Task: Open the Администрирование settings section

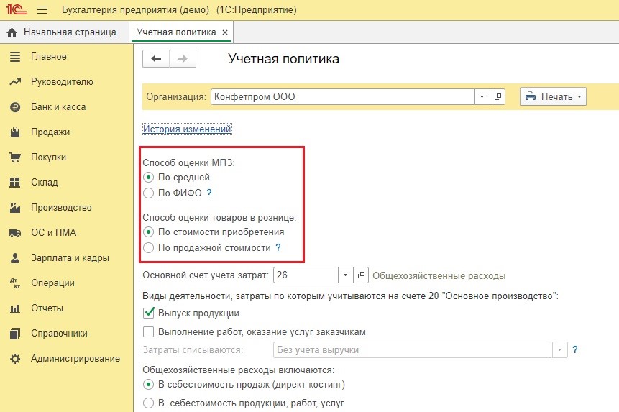Action: click(x=75, y=359)
